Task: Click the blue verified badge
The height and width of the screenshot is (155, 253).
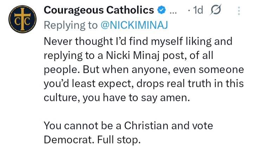Action: (162, 10)
